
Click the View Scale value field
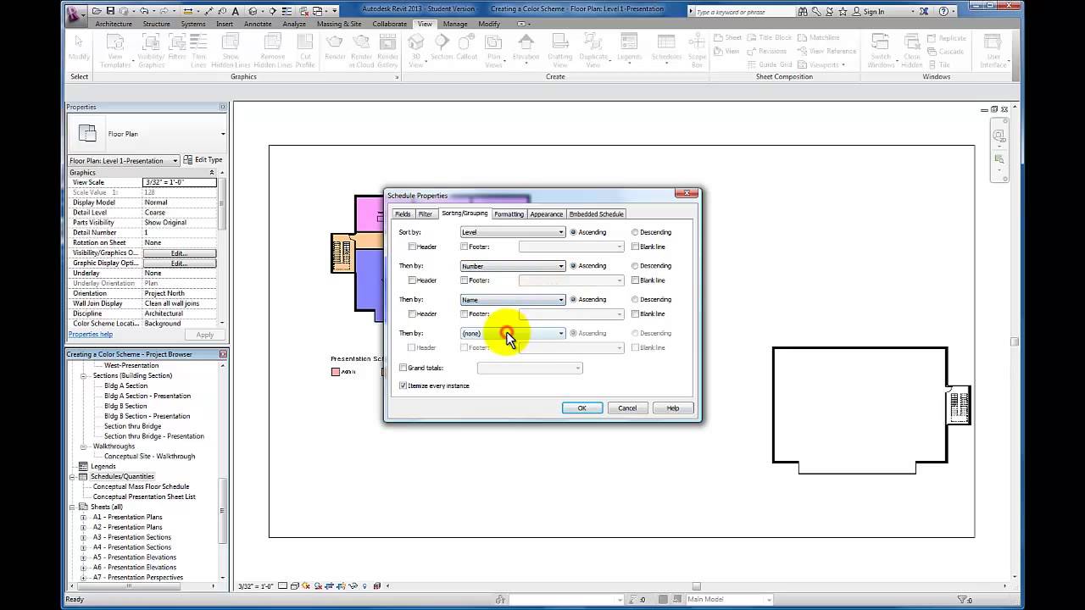180,182
